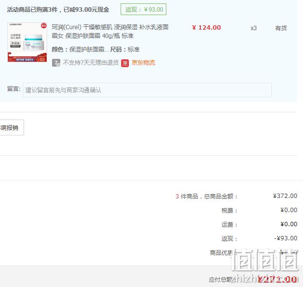Click the 颜色:保湿护肤面霜 attribute text
This screenshot has width=303, height=287.
(x=80, y=50)
